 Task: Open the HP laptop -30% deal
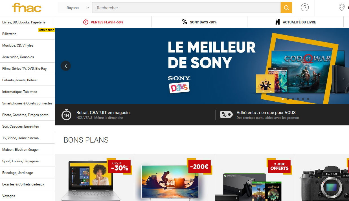click(95, 178)
